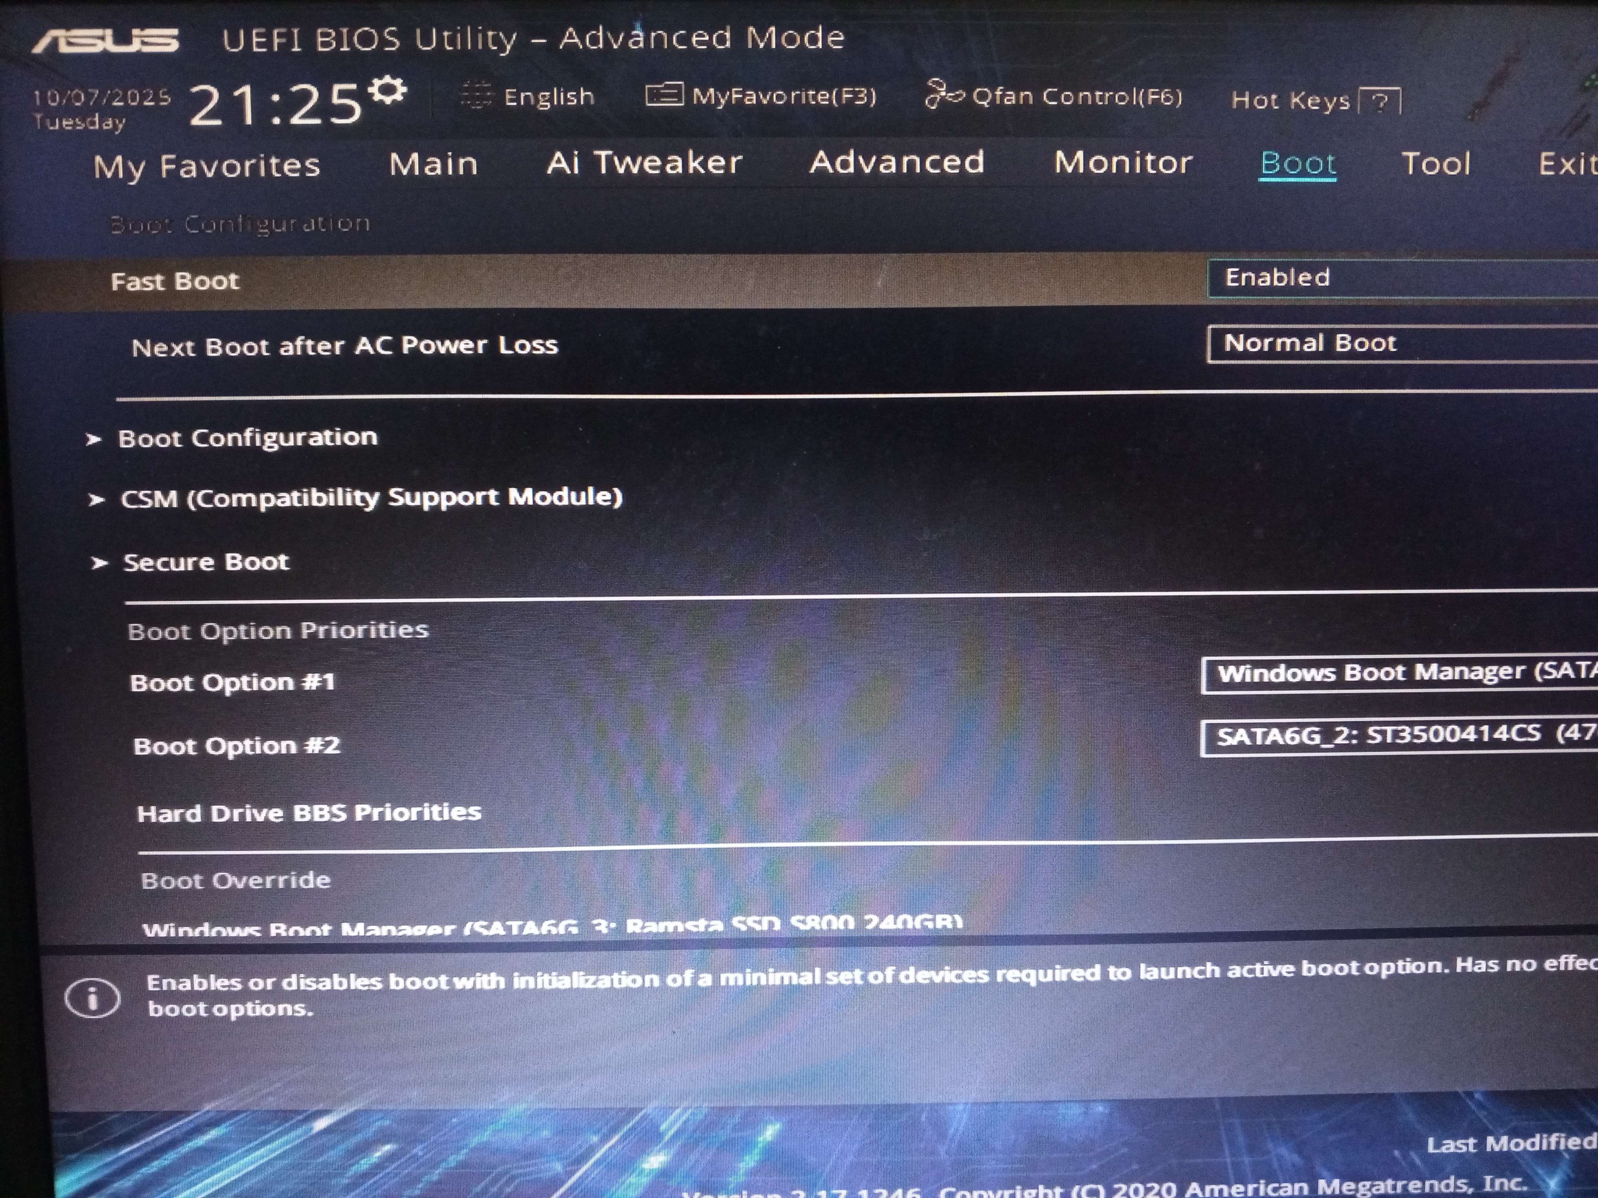
Task: Switch to Advanced tab
Action: click(897, 162)
